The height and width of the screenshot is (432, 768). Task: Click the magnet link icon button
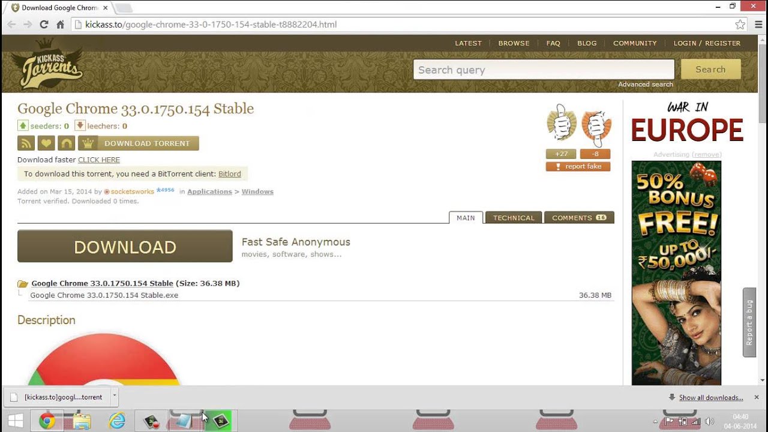[x=66, y=143]
